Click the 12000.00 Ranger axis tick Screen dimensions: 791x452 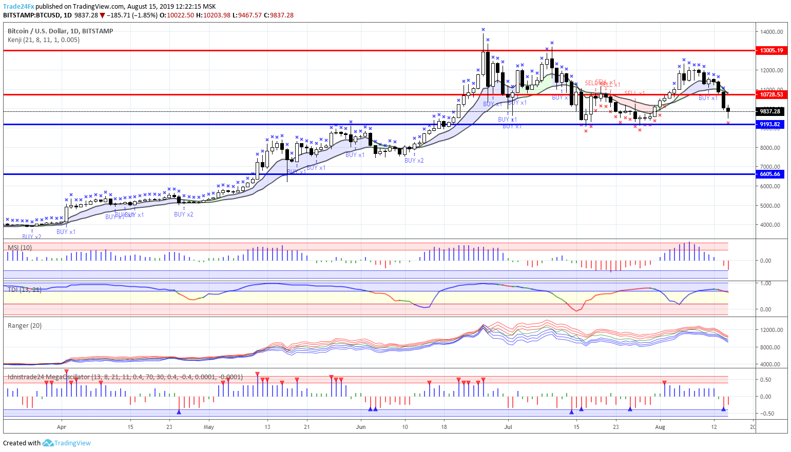coord(771,330)
